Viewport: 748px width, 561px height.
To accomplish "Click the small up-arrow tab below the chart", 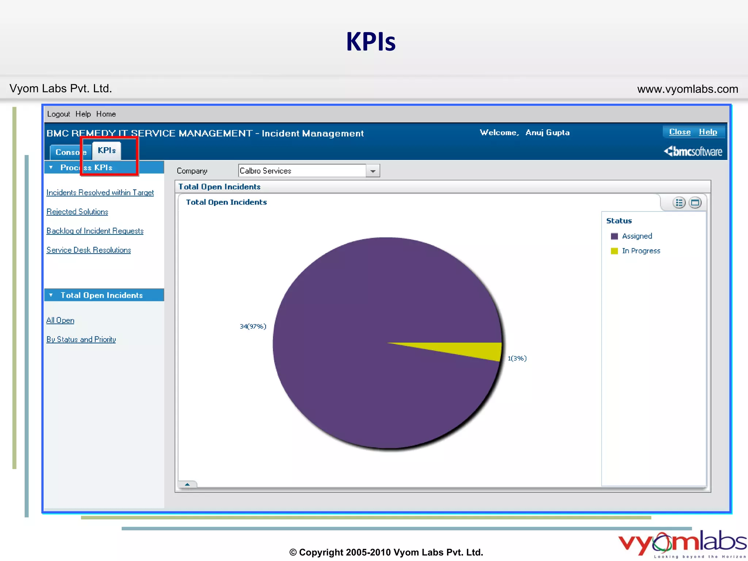I will [187, 484].
